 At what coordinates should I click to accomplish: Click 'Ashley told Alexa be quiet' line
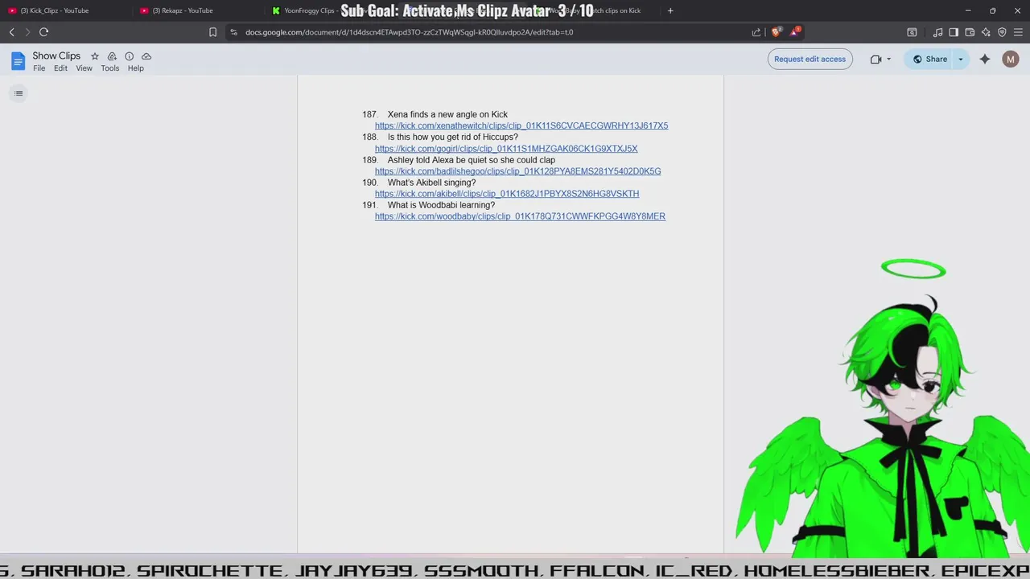[472, 160]
